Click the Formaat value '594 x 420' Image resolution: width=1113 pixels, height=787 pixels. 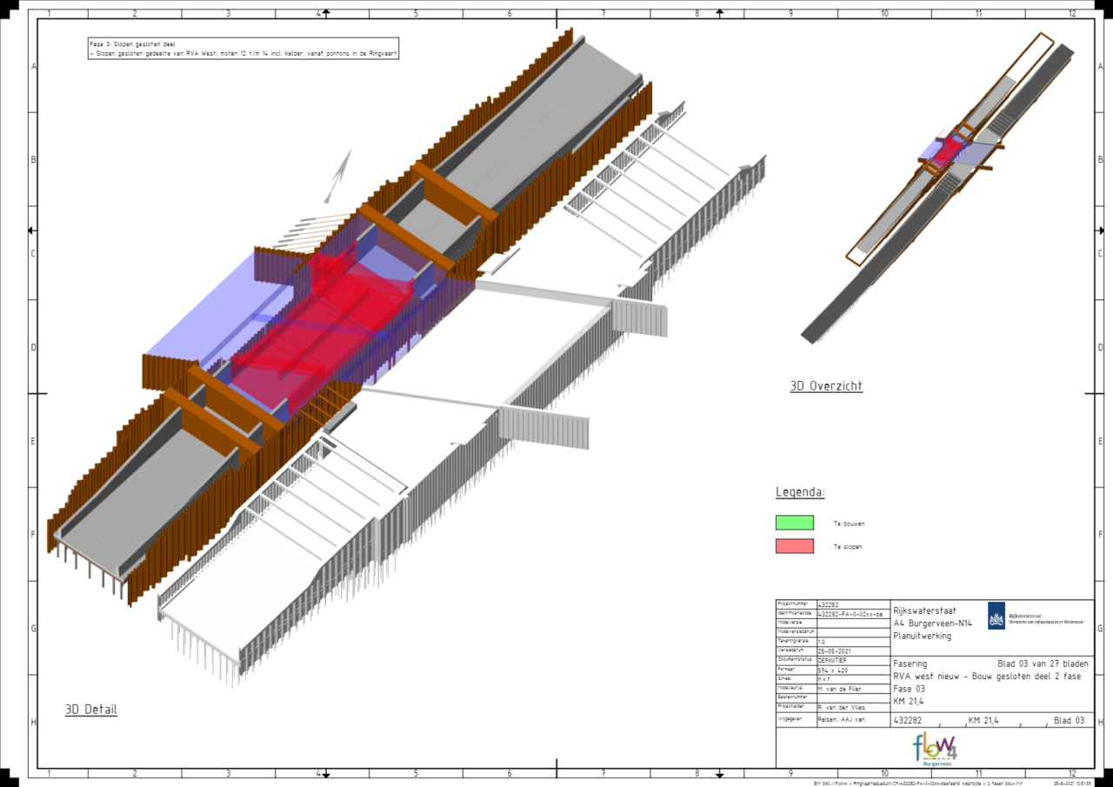coord(834,670)
